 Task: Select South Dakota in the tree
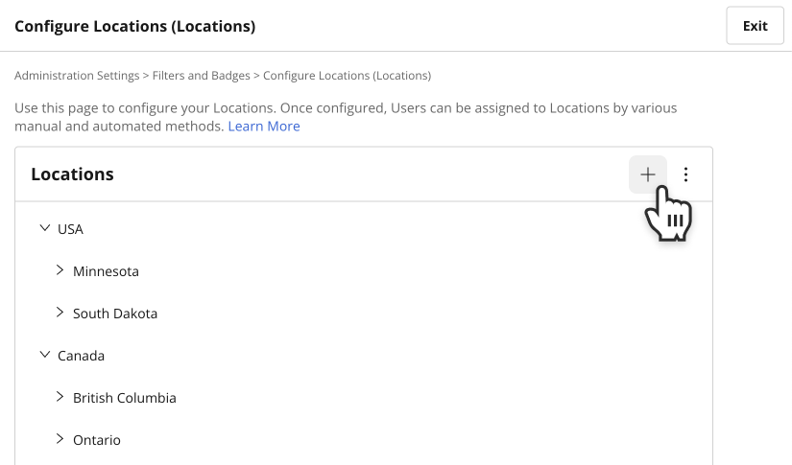point(115,314)
